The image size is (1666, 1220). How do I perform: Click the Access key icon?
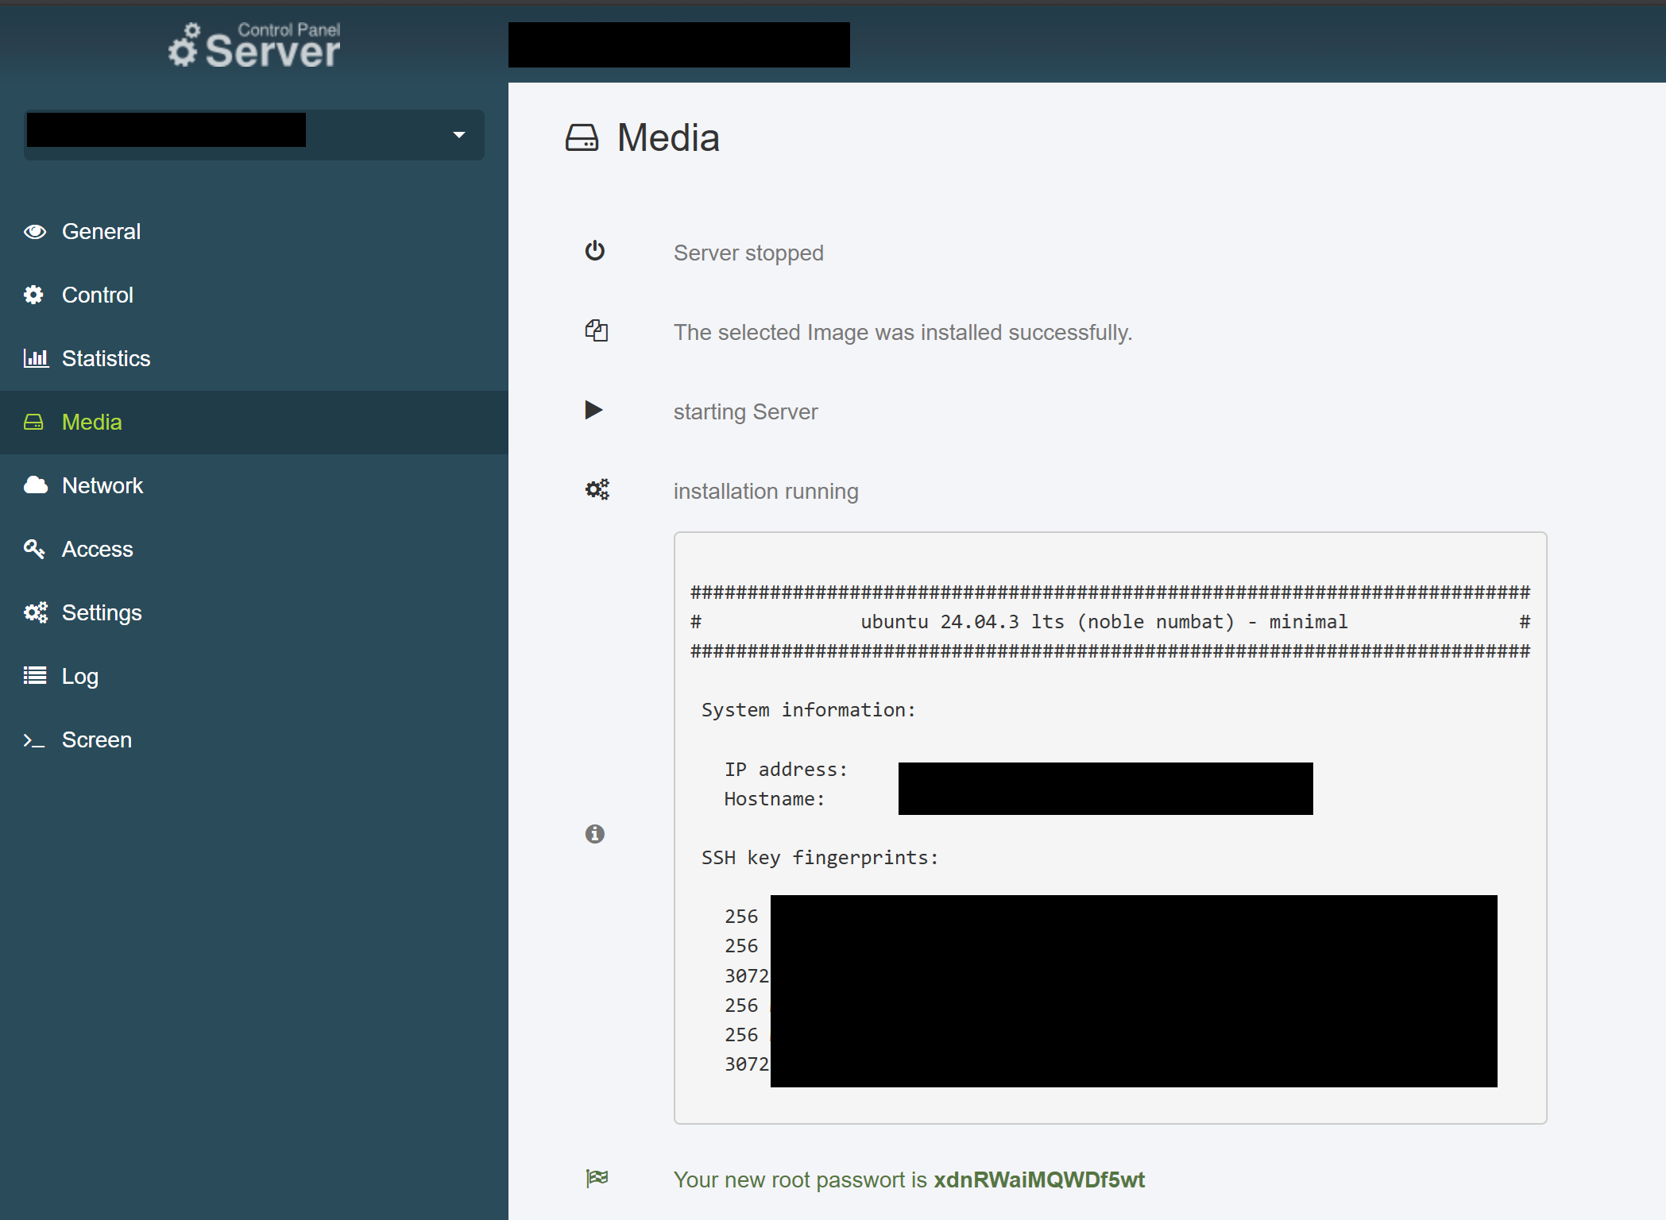34,549
